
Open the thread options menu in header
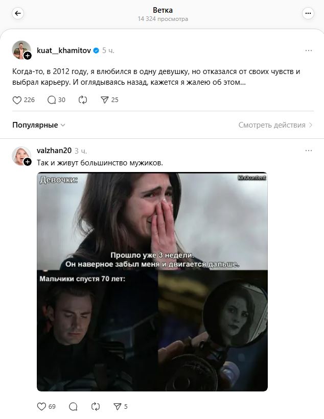click(x=308, y=13)
